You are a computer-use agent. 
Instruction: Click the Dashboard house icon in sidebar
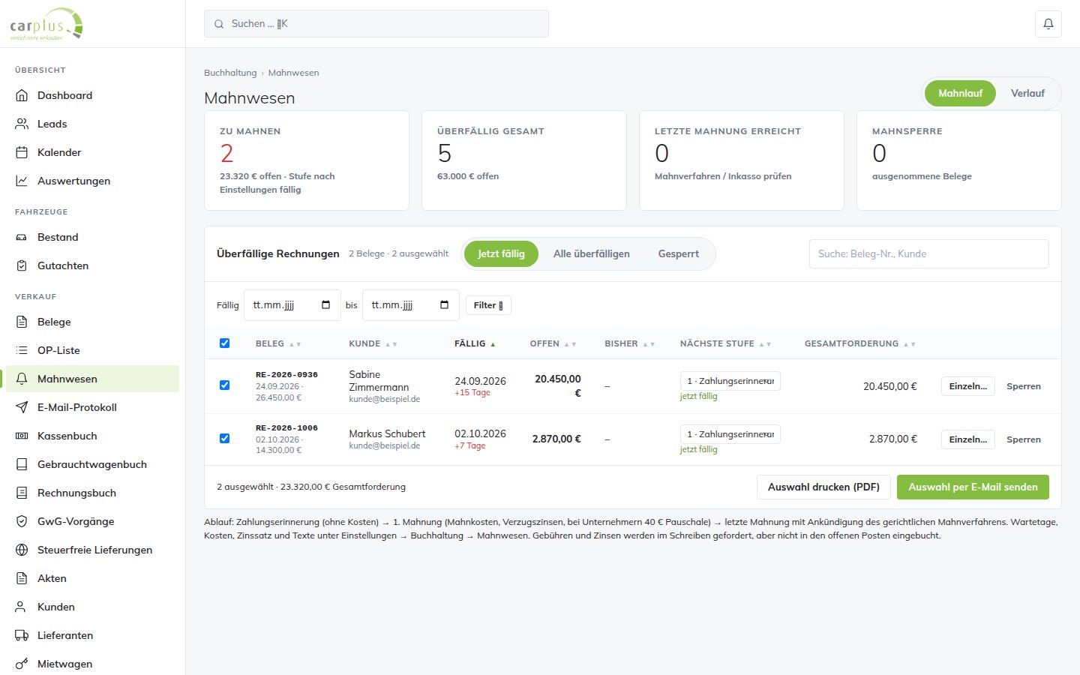pos(22,95)
